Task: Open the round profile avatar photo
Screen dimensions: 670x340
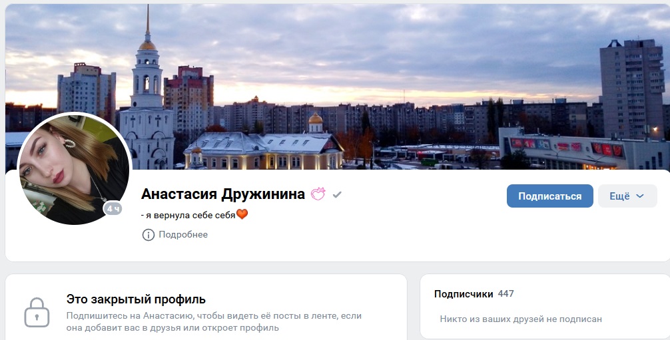Action: pos(75,168)
